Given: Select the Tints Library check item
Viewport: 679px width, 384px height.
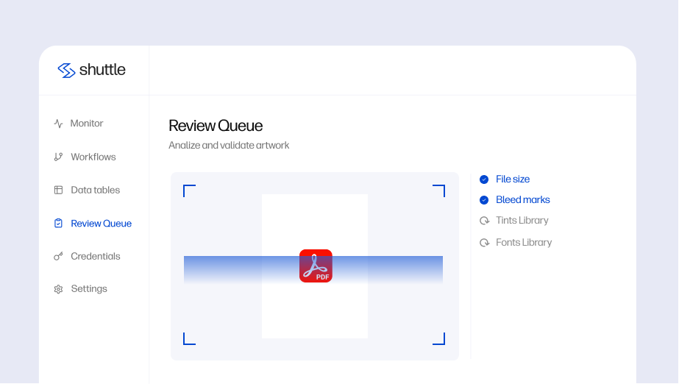Looking at the screenshot, I should click(522, 221).
